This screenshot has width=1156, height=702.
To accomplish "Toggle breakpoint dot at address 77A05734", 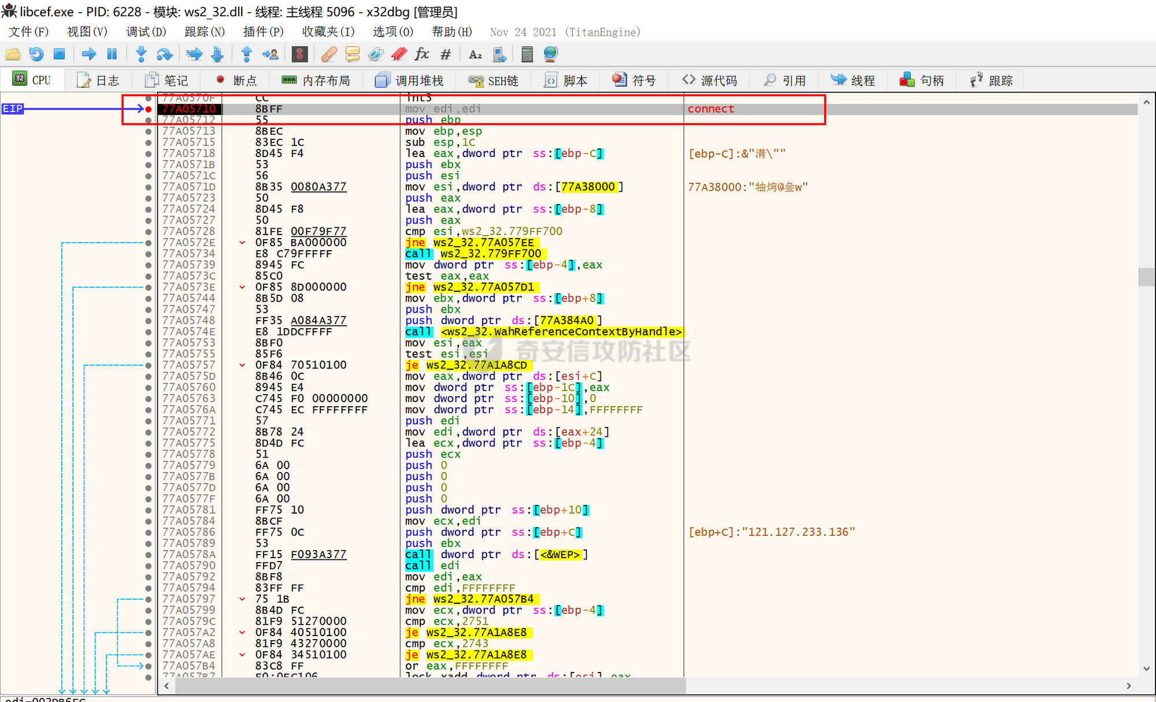I will pos(149,254).
